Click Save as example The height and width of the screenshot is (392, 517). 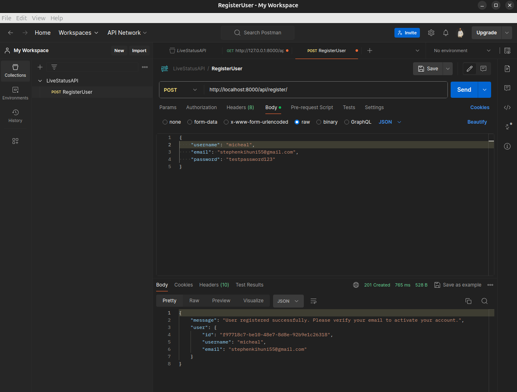458,285
